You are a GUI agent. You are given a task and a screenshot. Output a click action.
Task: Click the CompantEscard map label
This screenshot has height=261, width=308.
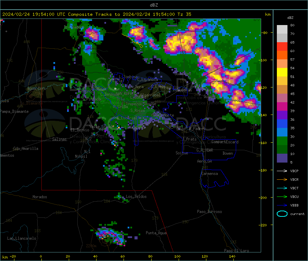tap(225, 142)
